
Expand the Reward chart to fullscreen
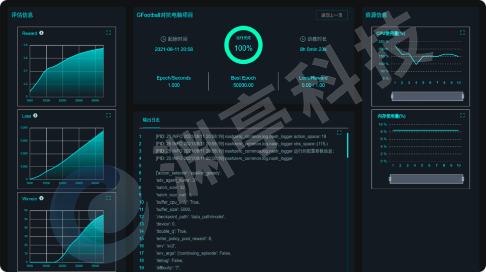point(108,33)
